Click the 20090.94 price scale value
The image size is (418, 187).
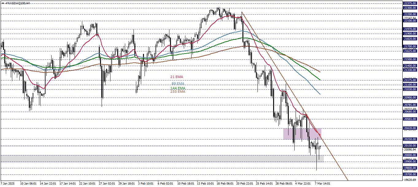(x=410, y=150)
